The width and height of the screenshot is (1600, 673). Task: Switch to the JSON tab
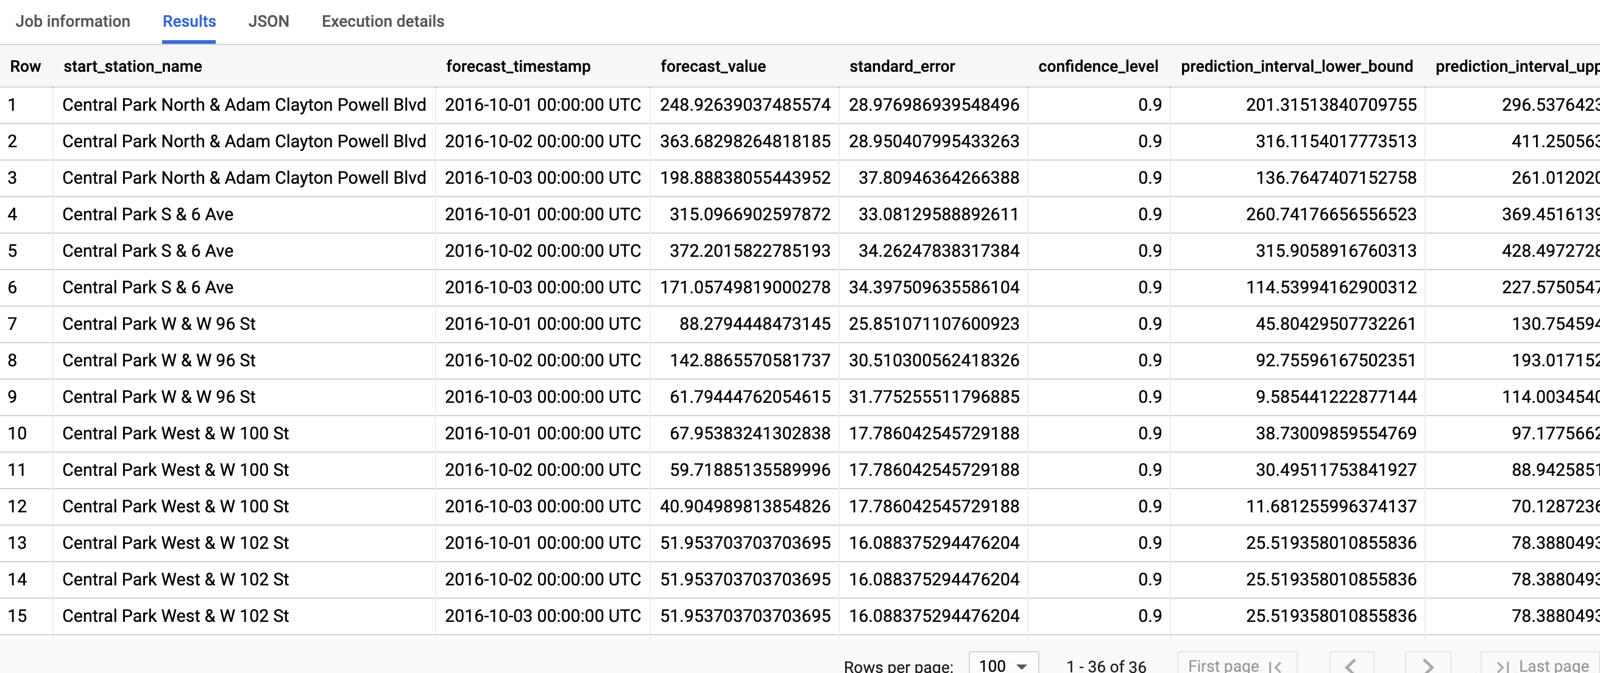pyautogui.click(x=268, y=21)
